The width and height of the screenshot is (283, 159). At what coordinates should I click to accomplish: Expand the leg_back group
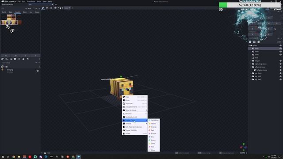pos(251,79)
